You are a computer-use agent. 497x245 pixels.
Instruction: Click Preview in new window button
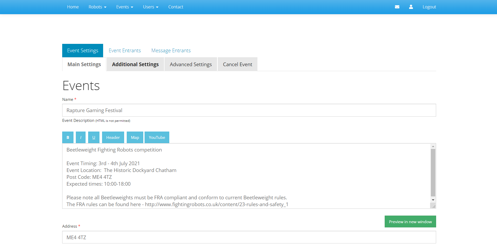click(x=410, y=222)
